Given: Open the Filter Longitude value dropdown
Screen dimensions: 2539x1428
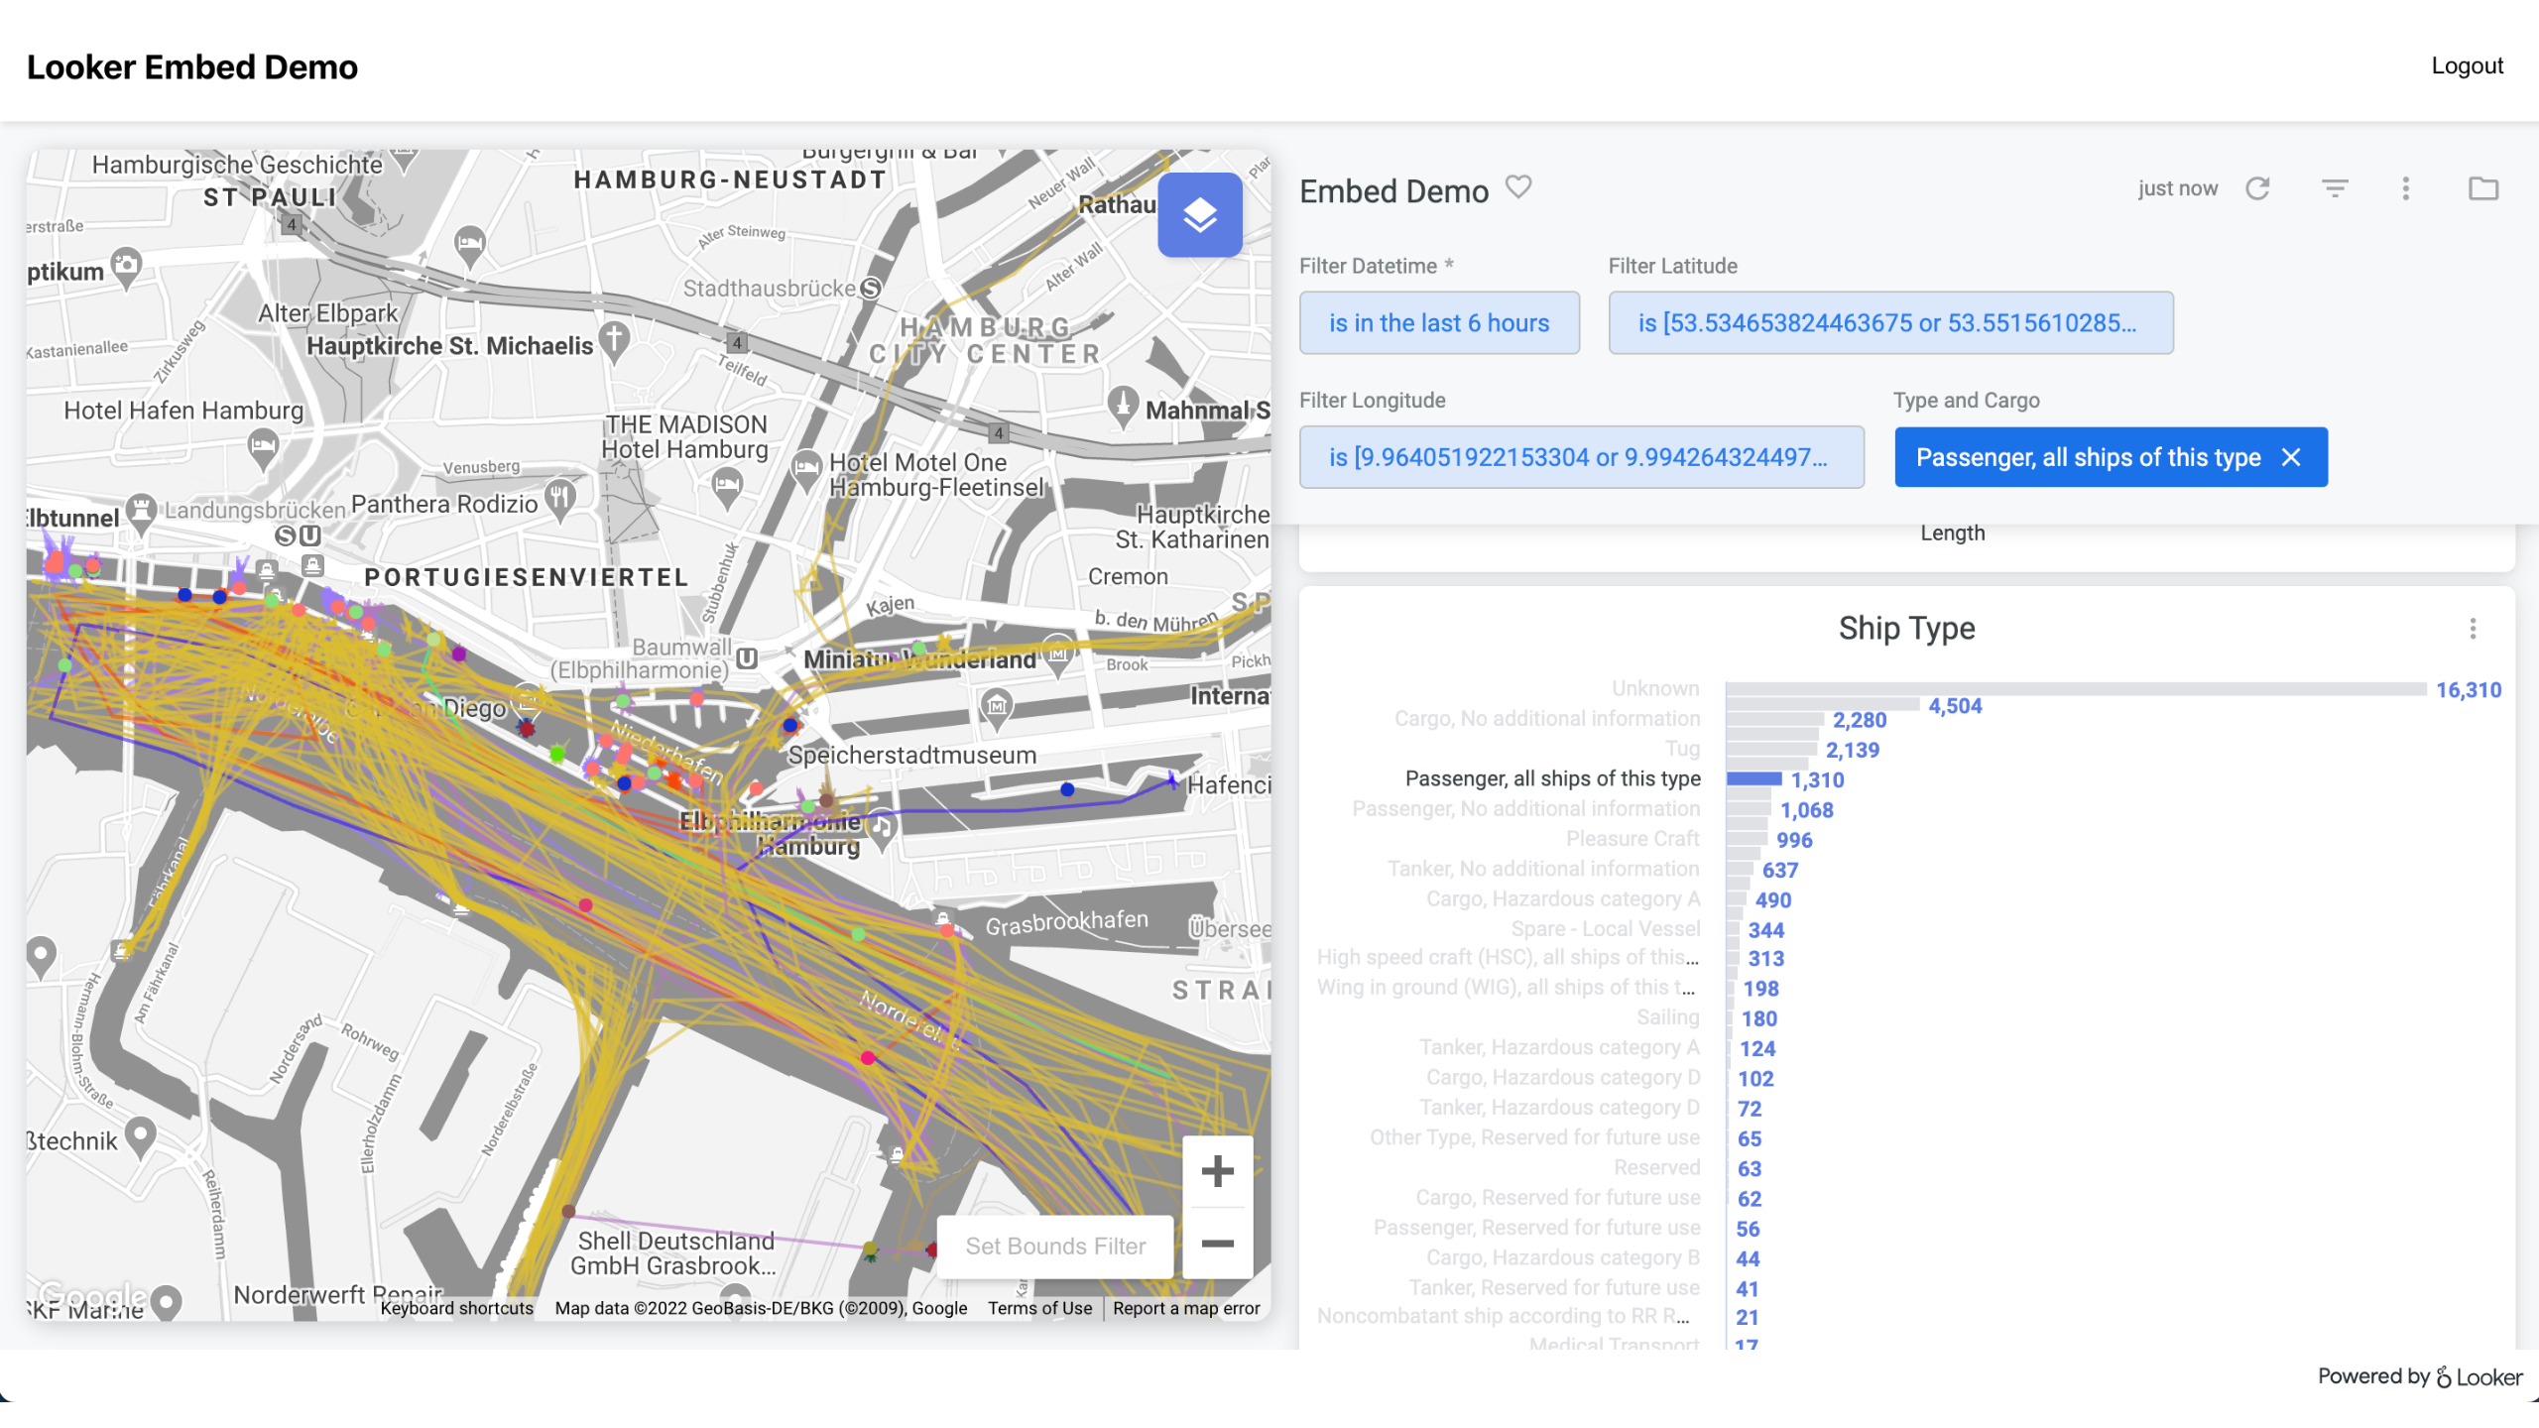Looking at the screenshot, I should point(1581,457).
